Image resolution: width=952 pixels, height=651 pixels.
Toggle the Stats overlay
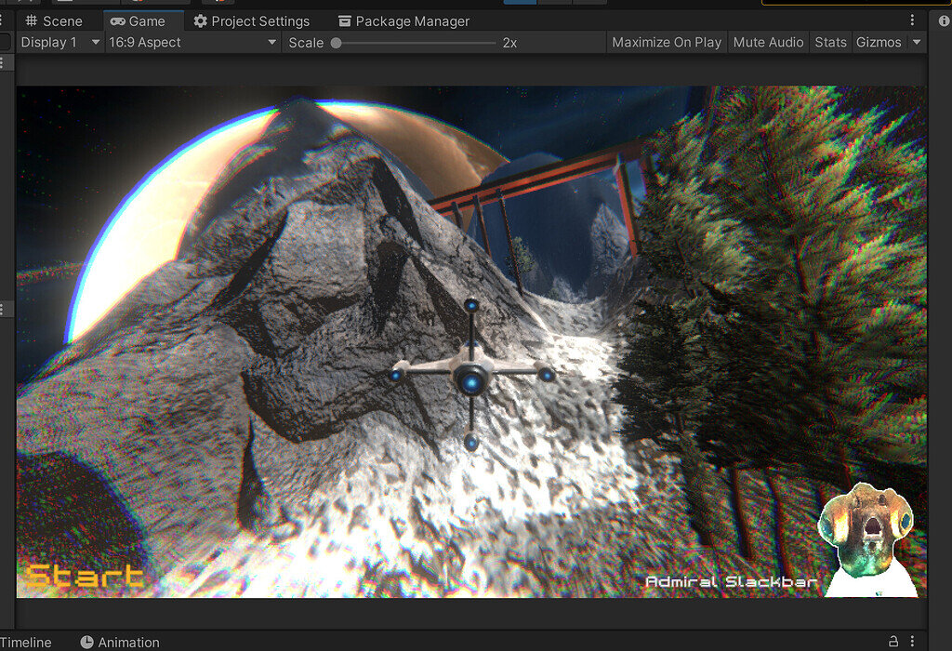click(x=830, y=42)
